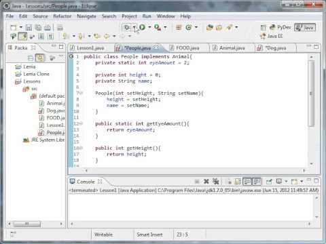Click the Previous Annotation toolbar icon
Screen dimensions: 326x244
tap(81, 36)
